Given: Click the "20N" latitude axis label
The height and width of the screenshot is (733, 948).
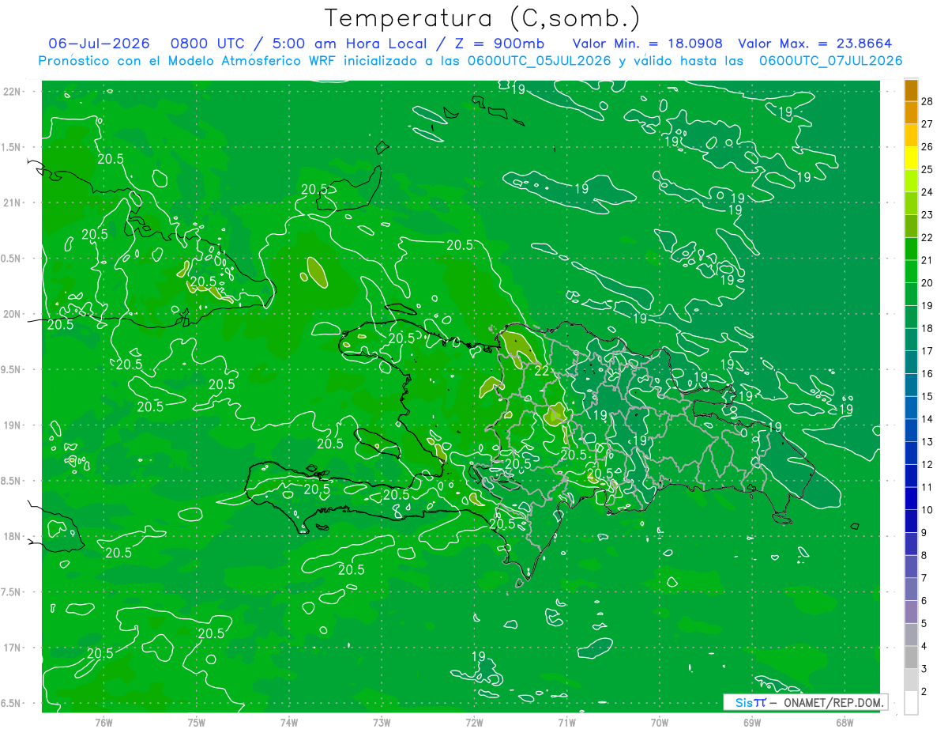Looking at the screenshot, I should click(12, 314).
